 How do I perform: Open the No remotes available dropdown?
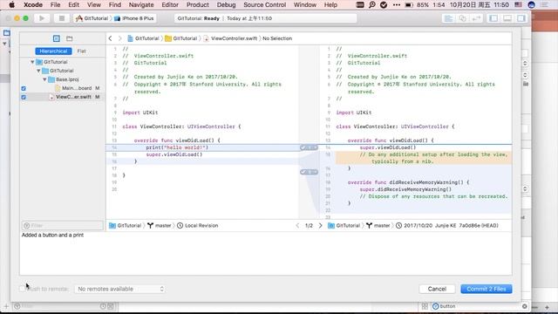(x=120, y=289)
